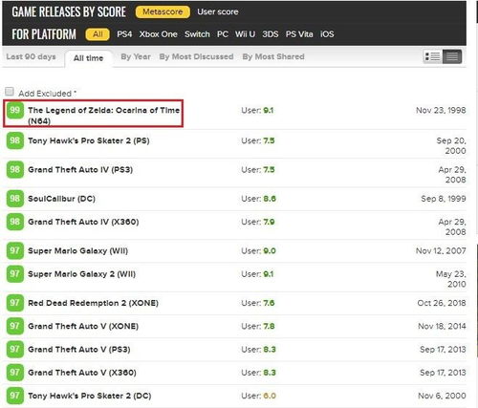Open the By Most Discussed tab
478x408 pixels.
pyautogui.click(x=196, y=56)
